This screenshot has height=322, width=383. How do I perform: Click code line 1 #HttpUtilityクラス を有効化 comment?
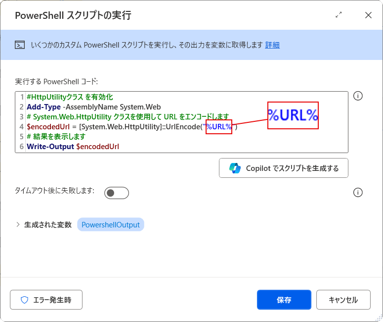click(x=70, y=97)
